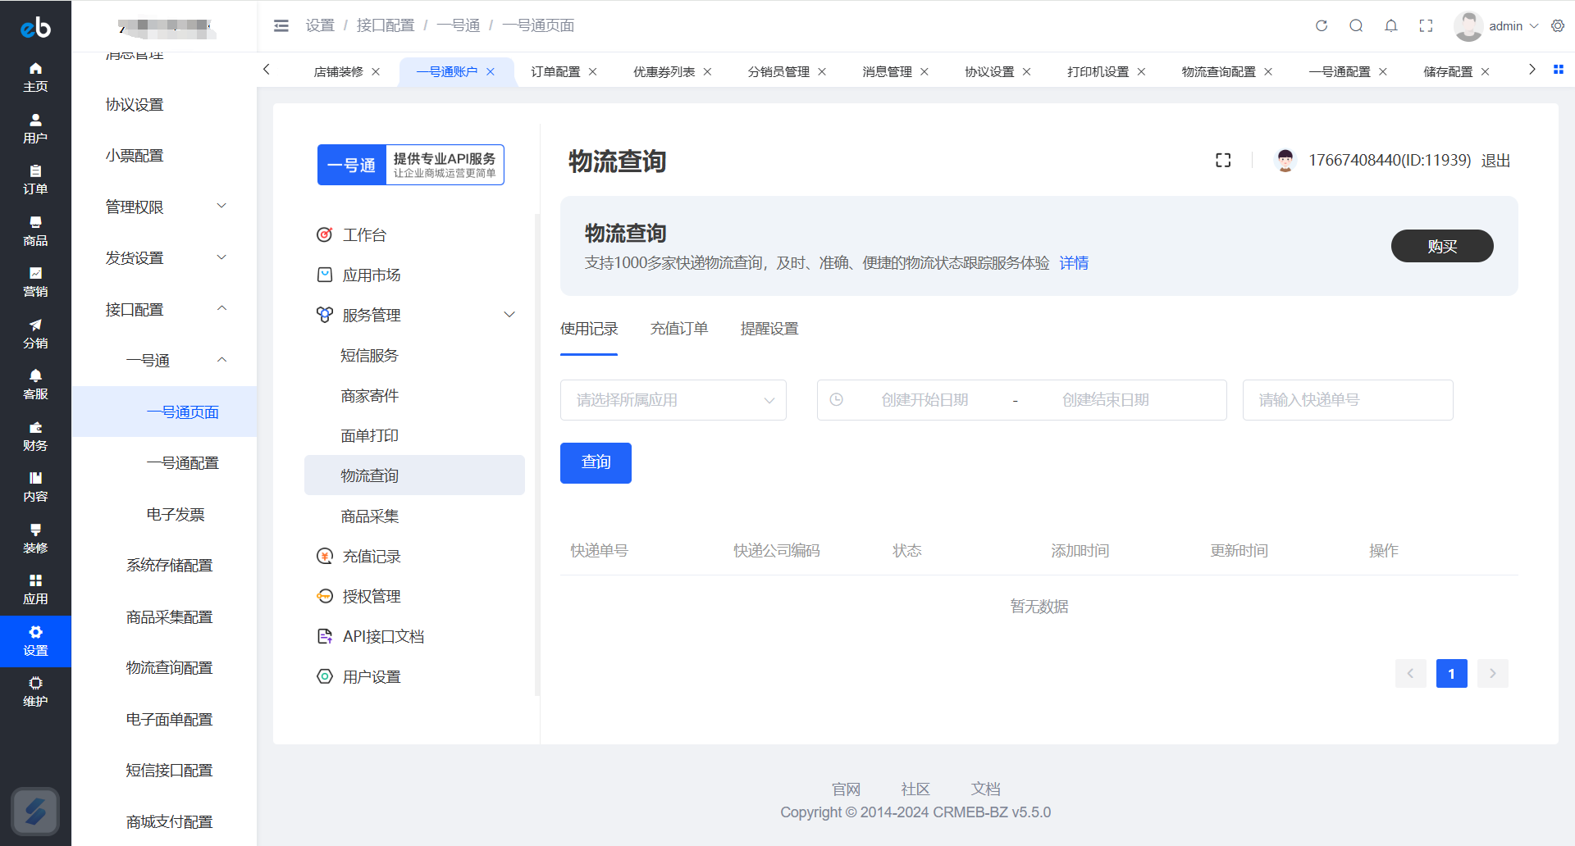Open the 装修 decoration sidebar icon
Screen dimensions: 1575x846
click(35, 539)
